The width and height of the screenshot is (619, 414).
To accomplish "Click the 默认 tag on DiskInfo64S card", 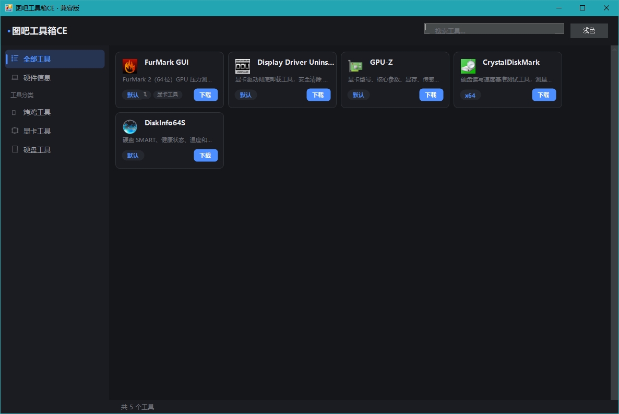I will coord(133,155).
